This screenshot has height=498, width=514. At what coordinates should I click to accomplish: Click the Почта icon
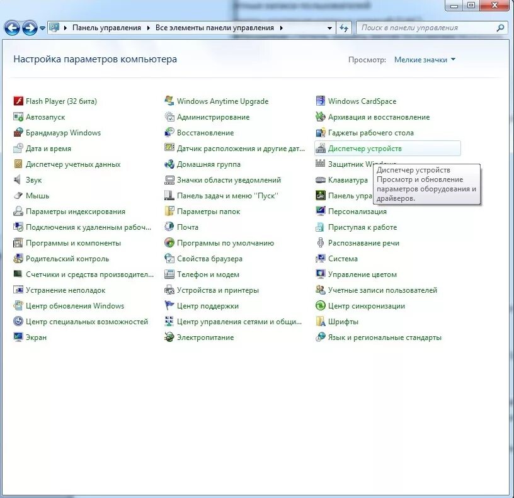[x=169, y=227]
